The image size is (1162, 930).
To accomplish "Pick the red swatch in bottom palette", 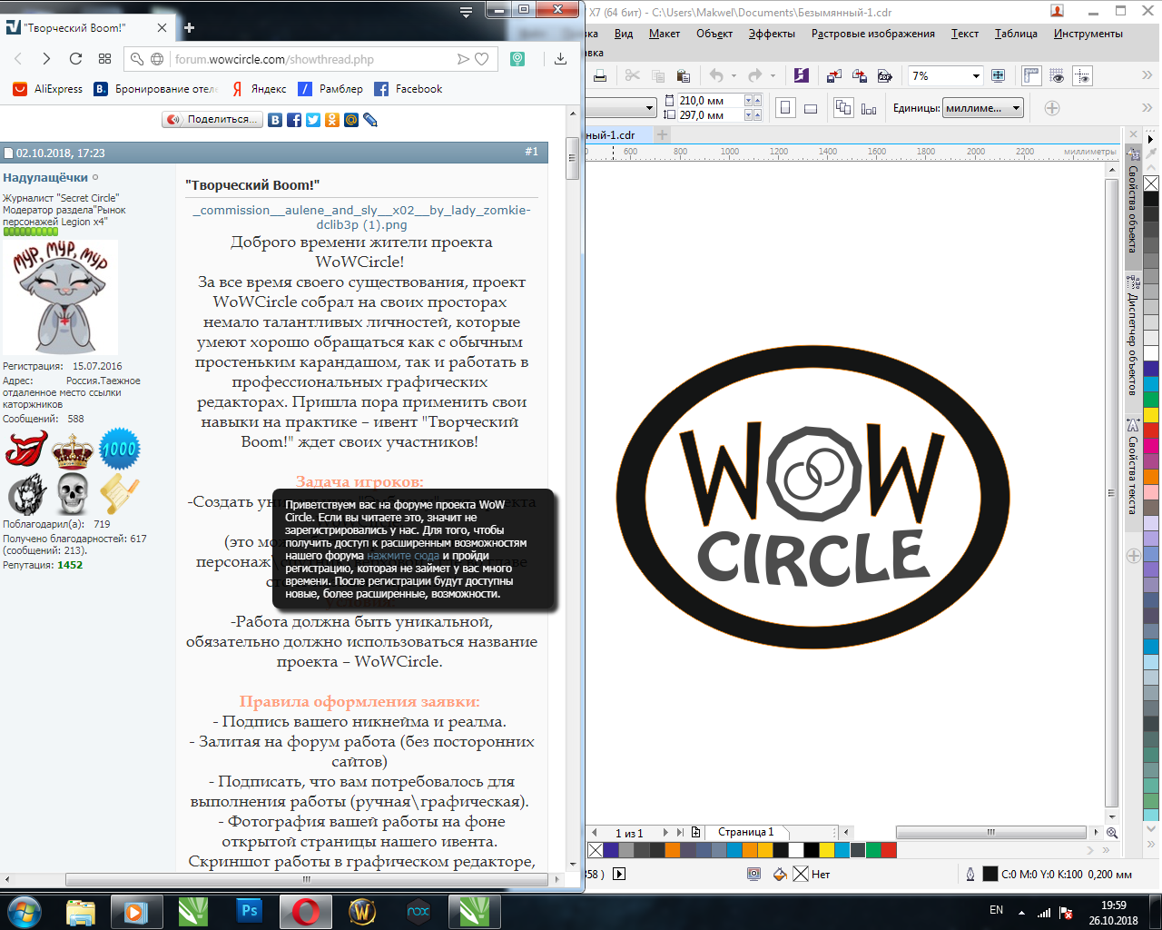I will [889, 850].
